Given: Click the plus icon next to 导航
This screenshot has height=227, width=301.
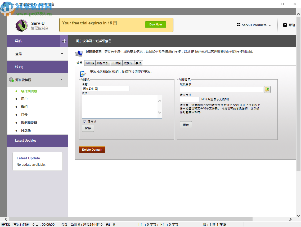Looking at the screenshot, I should point(64,41).
